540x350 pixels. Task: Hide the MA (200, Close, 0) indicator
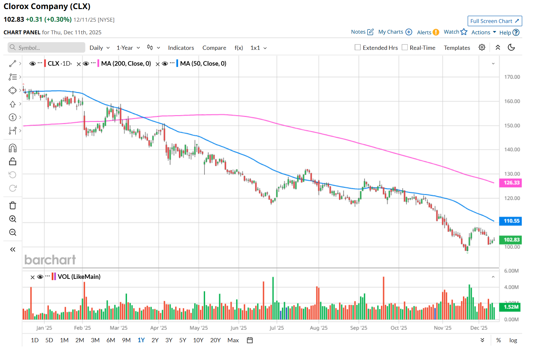coord(86,64)
